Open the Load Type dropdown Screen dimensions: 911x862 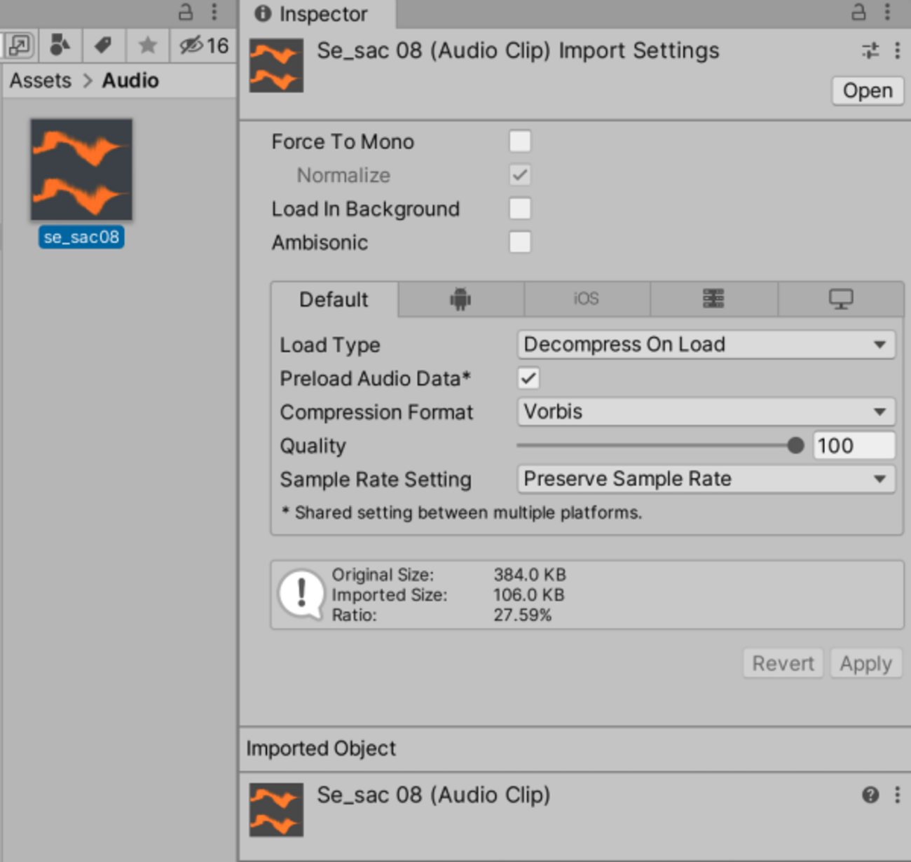click(x=705, y=345)
